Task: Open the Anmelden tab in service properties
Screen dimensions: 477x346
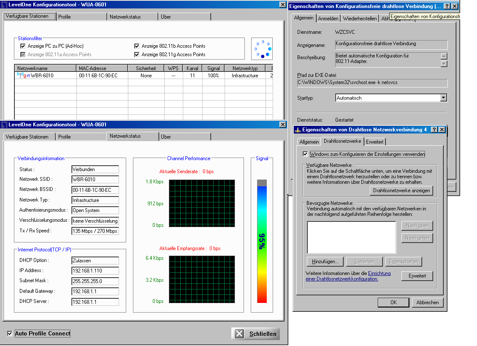Action: tap(328, 19)
